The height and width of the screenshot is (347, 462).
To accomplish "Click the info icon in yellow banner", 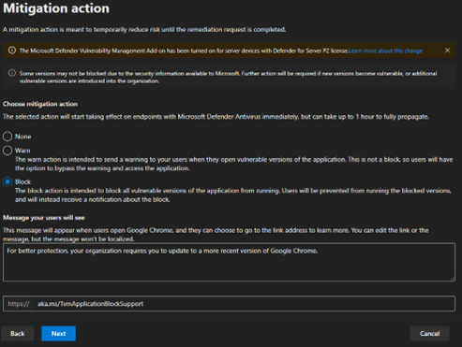I will click(x=12, y=51).
